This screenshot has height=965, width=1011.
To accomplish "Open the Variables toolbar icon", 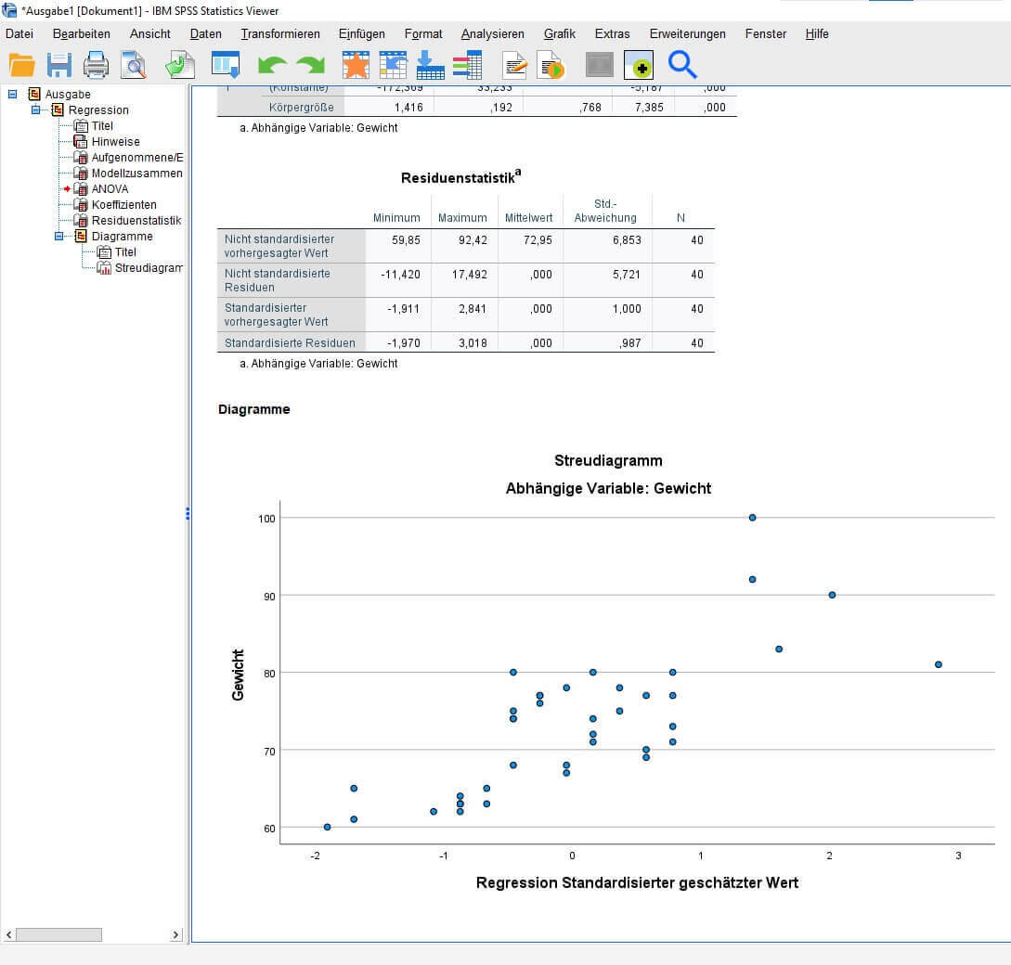I will [x=466, y=65].
